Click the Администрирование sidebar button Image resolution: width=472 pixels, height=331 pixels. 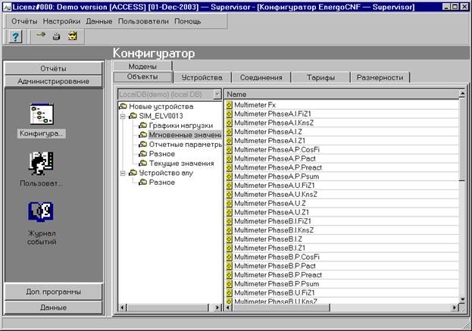click(x=53, y=81)
